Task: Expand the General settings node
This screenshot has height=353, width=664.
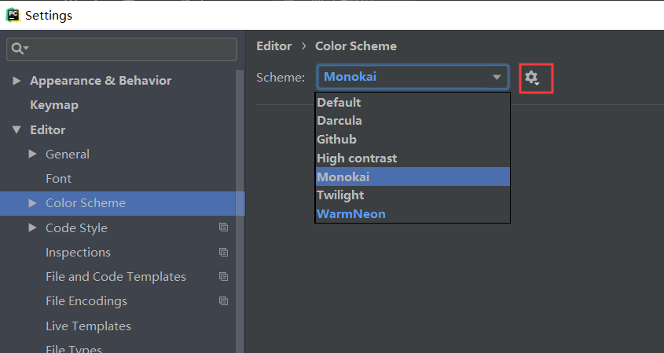Action: pyautogui.click(x=32, y=154)
